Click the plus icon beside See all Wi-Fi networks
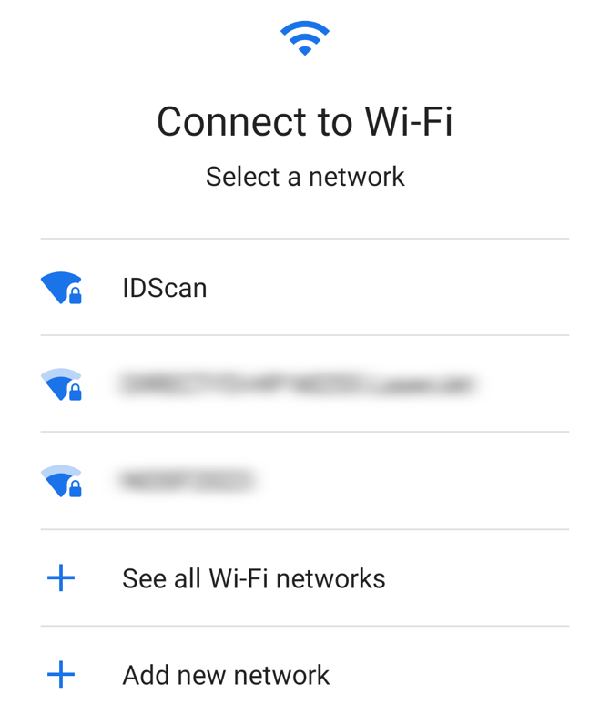 point(61,577)
